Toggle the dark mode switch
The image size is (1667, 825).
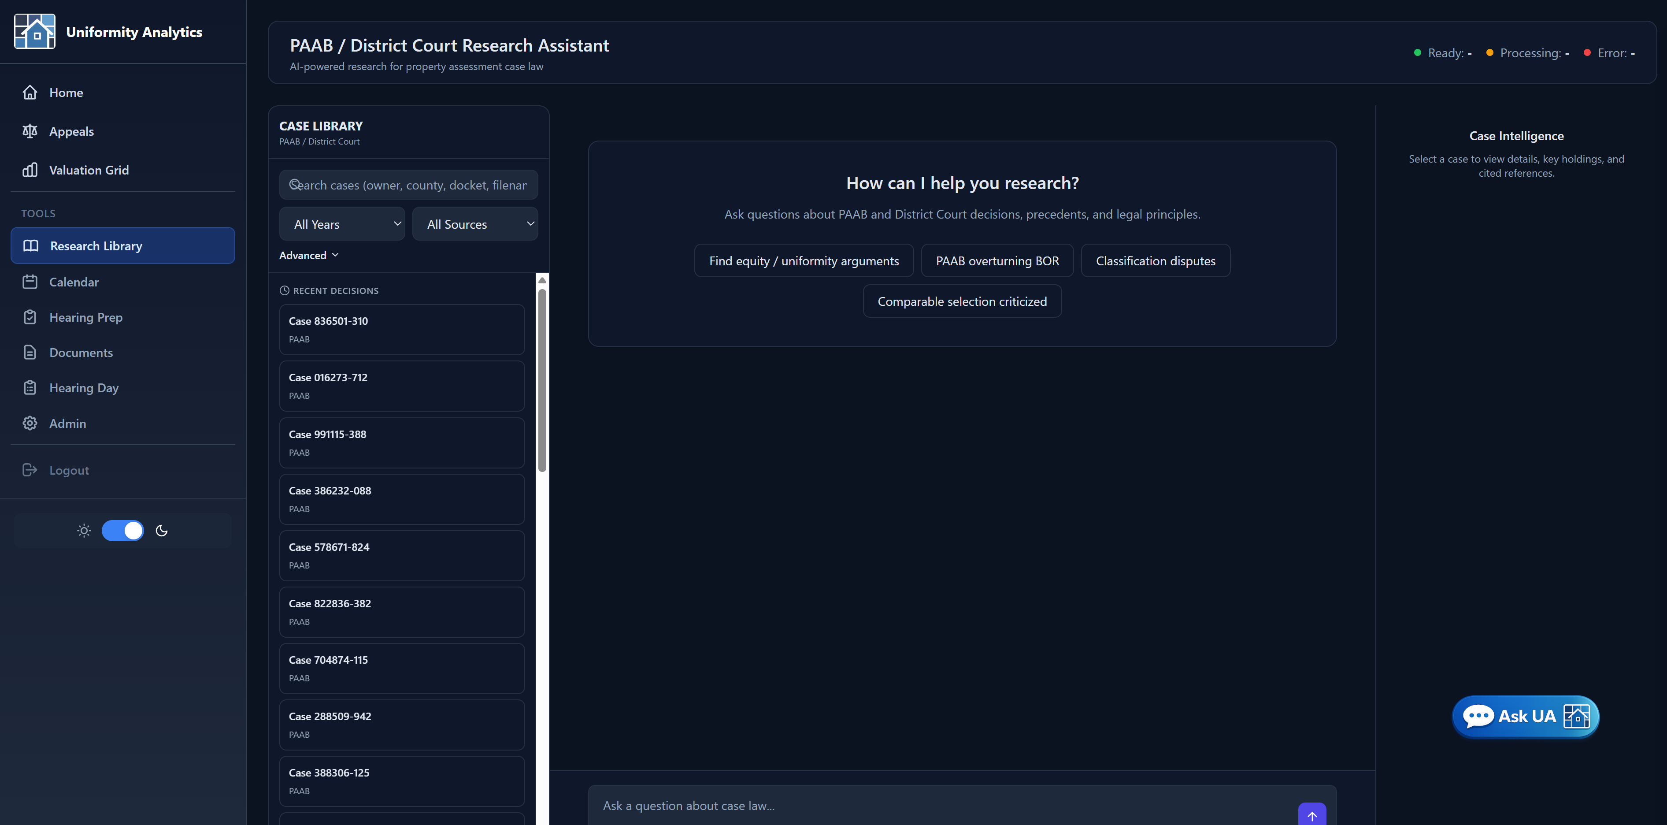pyautogui.click(x=123, y=531)
